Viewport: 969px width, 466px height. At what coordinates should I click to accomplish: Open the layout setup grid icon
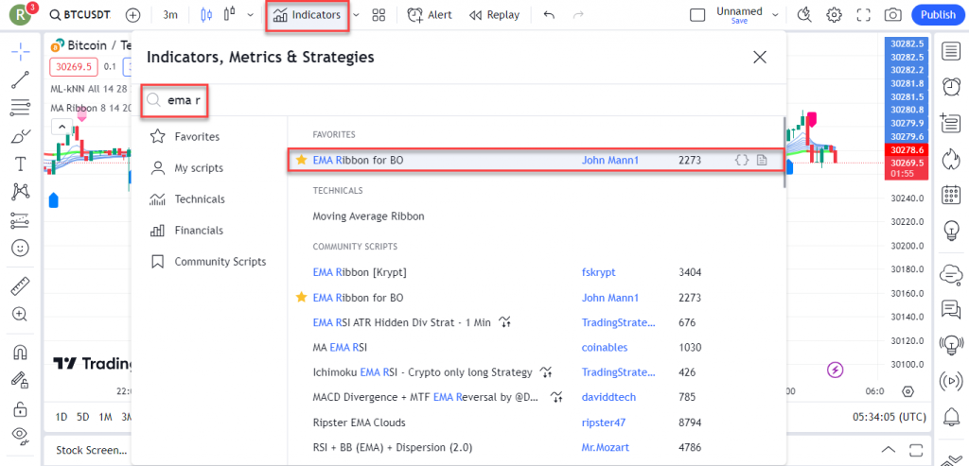379,15
